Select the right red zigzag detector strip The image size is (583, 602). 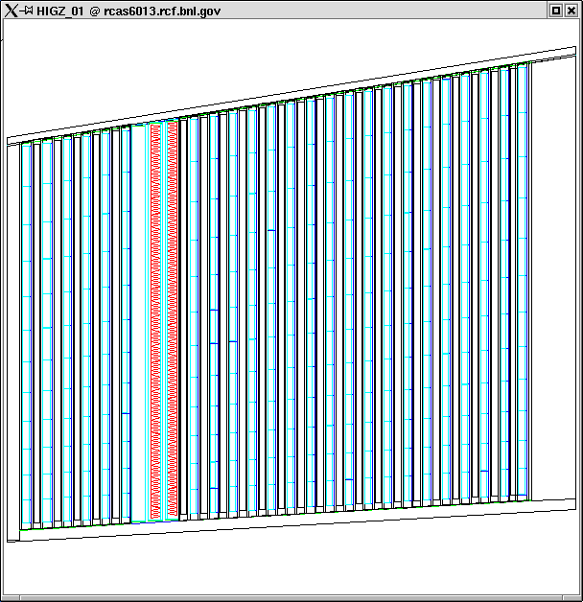coord(173,319)
